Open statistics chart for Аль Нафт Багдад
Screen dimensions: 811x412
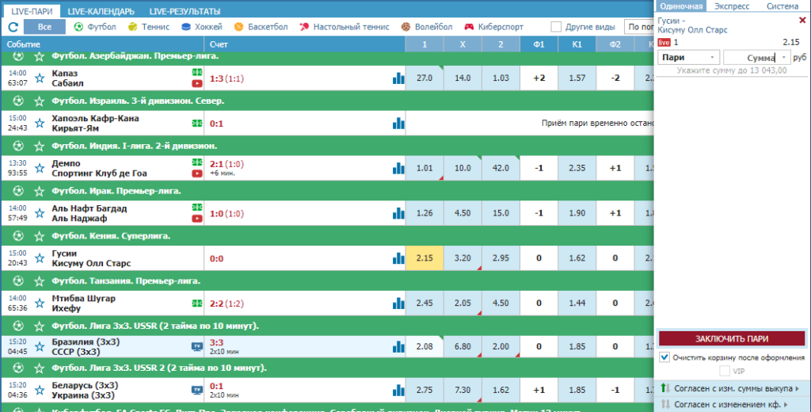[398, 213]
